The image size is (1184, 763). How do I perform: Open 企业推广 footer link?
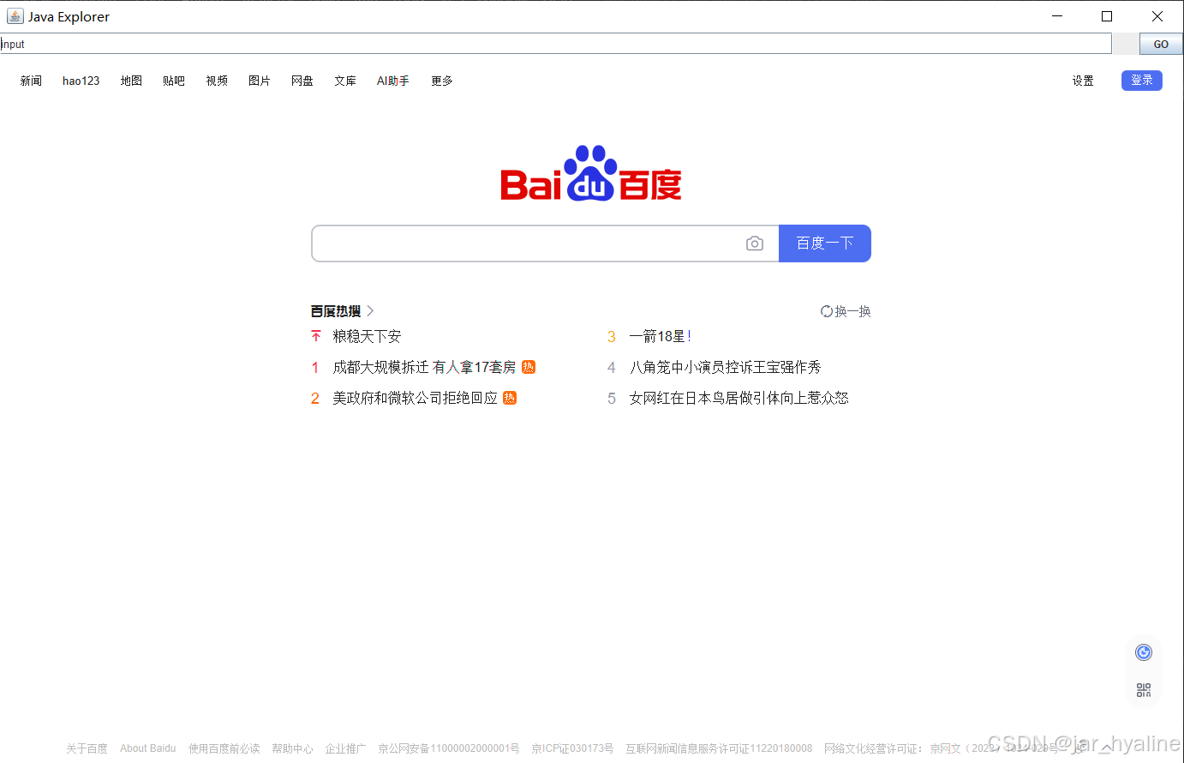tap(345, 748)
